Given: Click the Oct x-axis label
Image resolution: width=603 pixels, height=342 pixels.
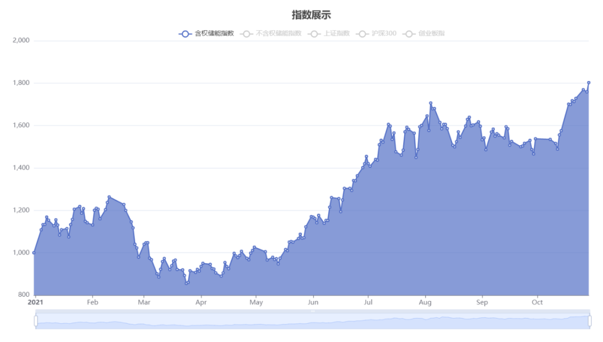Looking at the screenshot, I should click(x=537, y=302).
